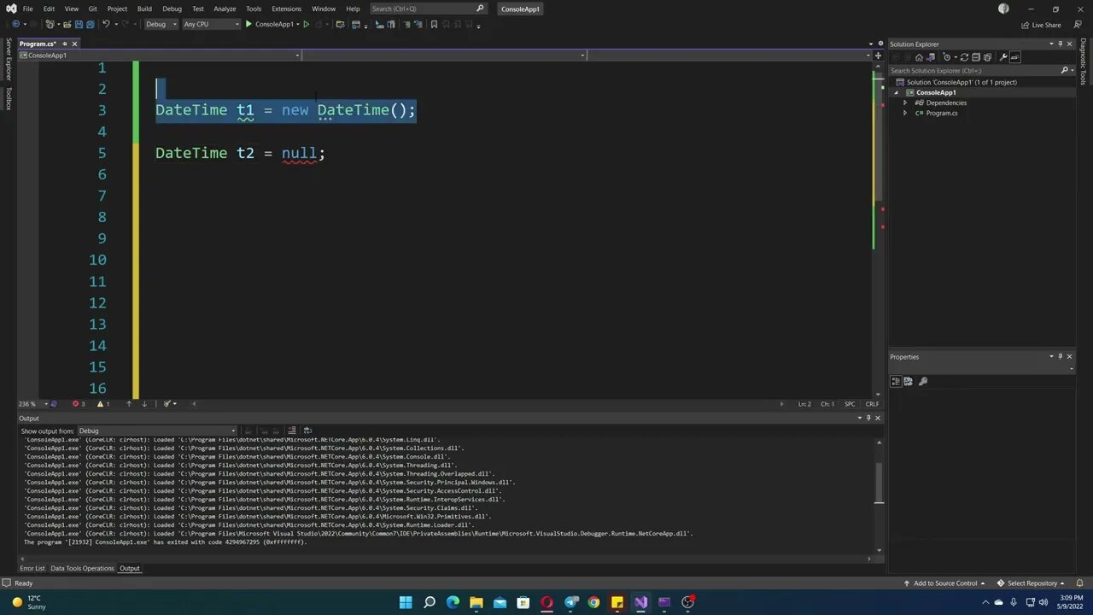Click the Search (Ctrl+Q) box
This screenshot has height=615, width=1093.
(428, 9)
